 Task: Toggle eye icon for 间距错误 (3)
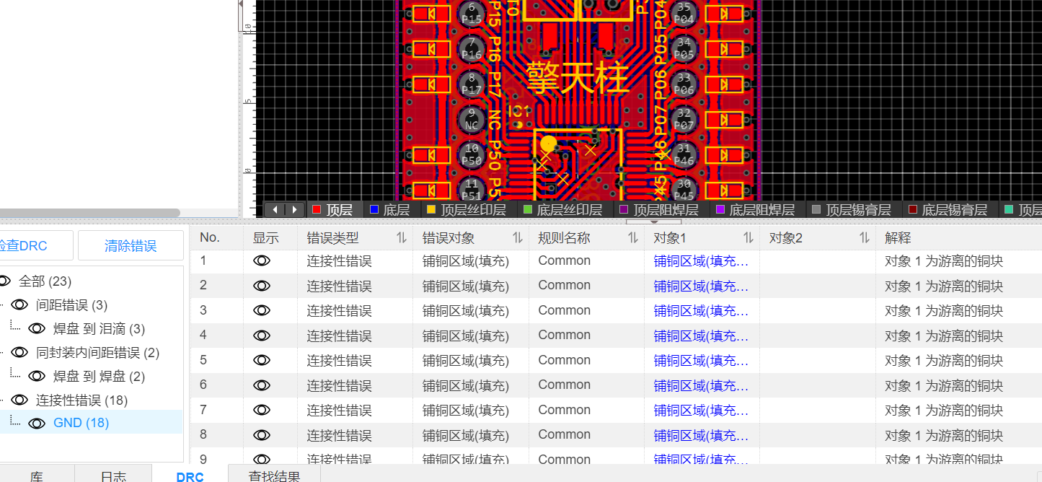(x=19, y=305)
